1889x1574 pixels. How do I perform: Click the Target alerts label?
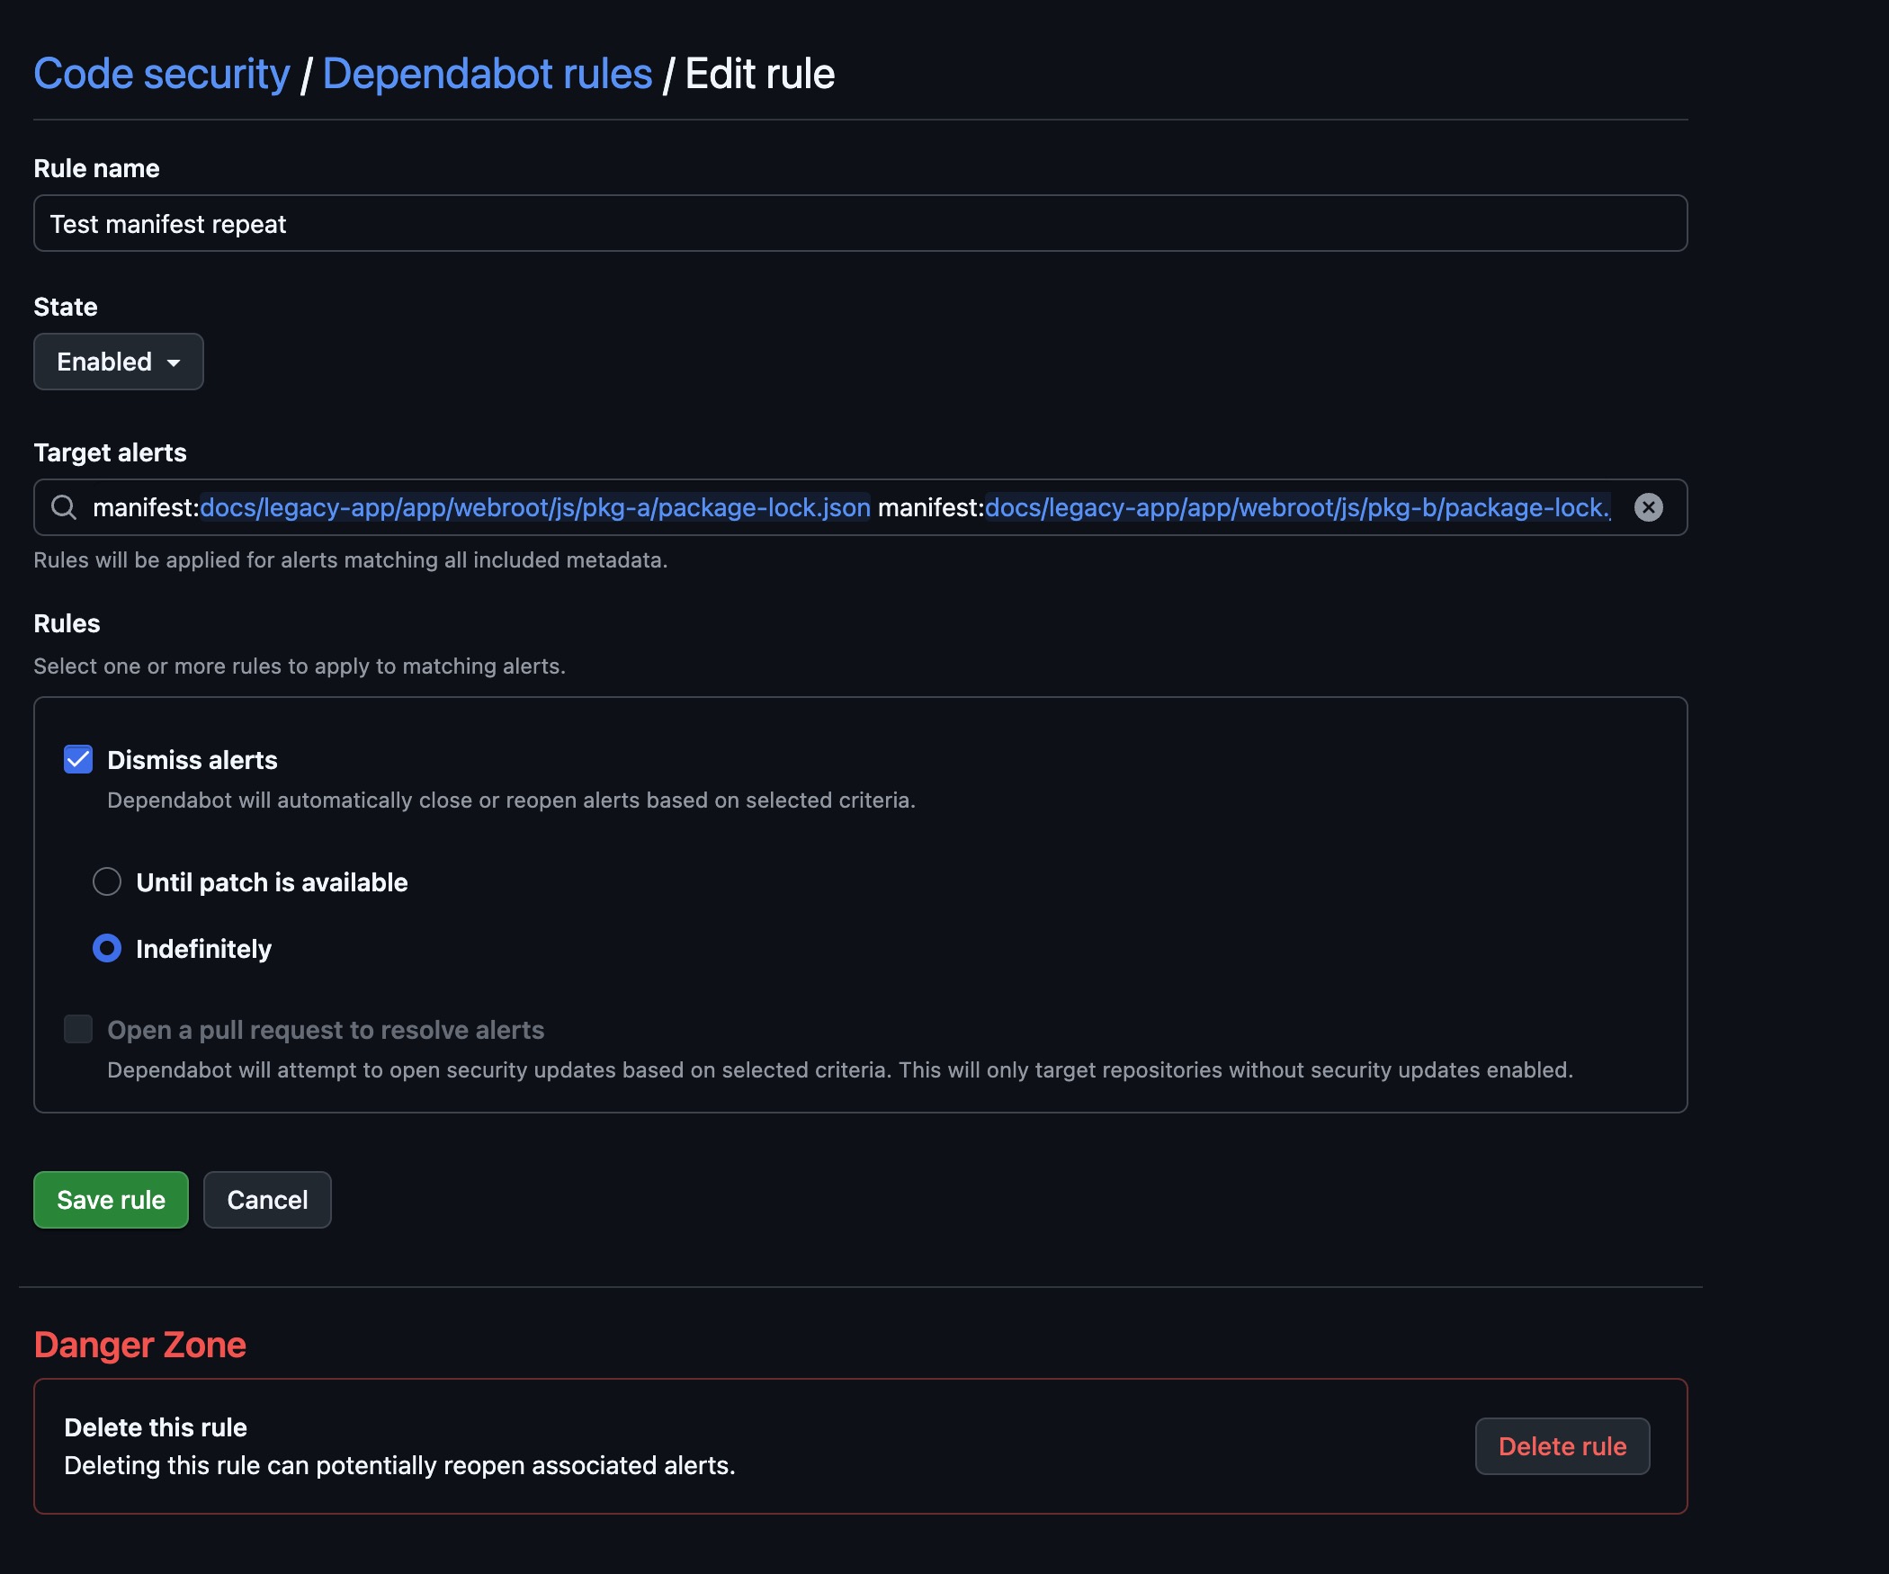coord(110,452)
